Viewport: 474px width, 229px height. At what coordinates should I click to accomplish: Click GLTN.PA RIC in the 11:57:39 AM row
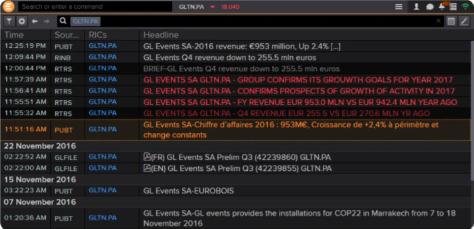coord(103,79)
